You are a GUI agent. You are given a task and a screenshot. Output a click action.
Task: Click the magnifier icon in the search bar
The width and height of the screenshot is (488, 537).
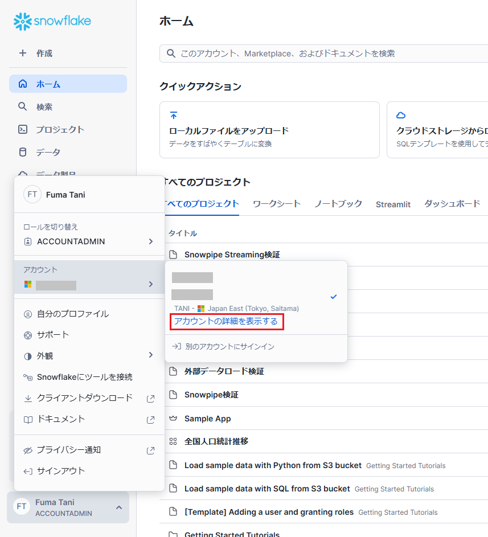pos(171,54)
